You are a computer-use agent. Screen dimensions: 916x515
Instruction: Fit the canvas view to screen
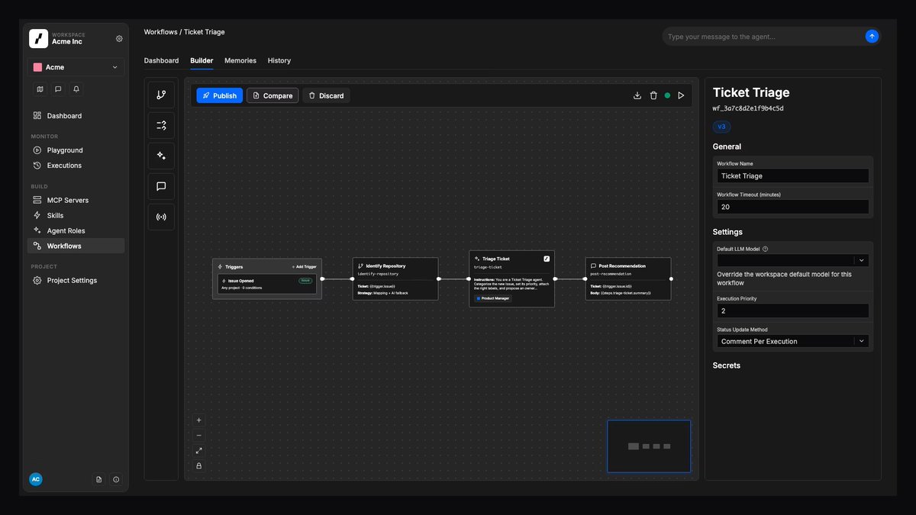199,451
